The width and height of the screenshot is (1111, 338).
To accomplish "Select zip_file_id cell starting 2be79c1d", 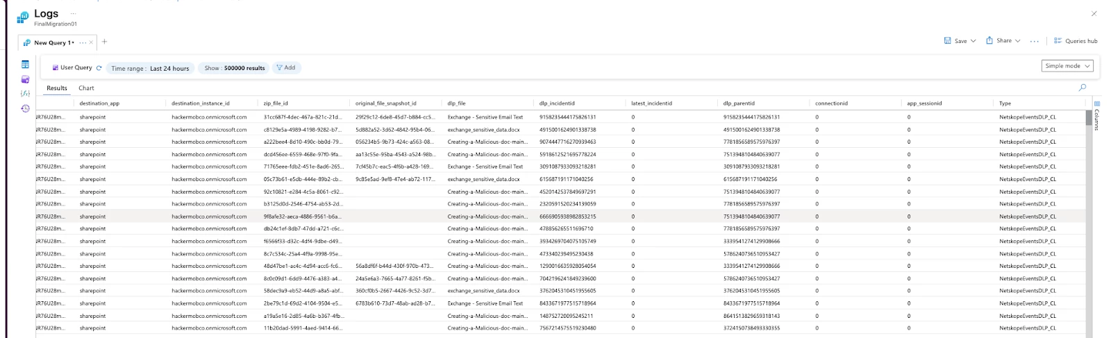I will tap(303, 303).
